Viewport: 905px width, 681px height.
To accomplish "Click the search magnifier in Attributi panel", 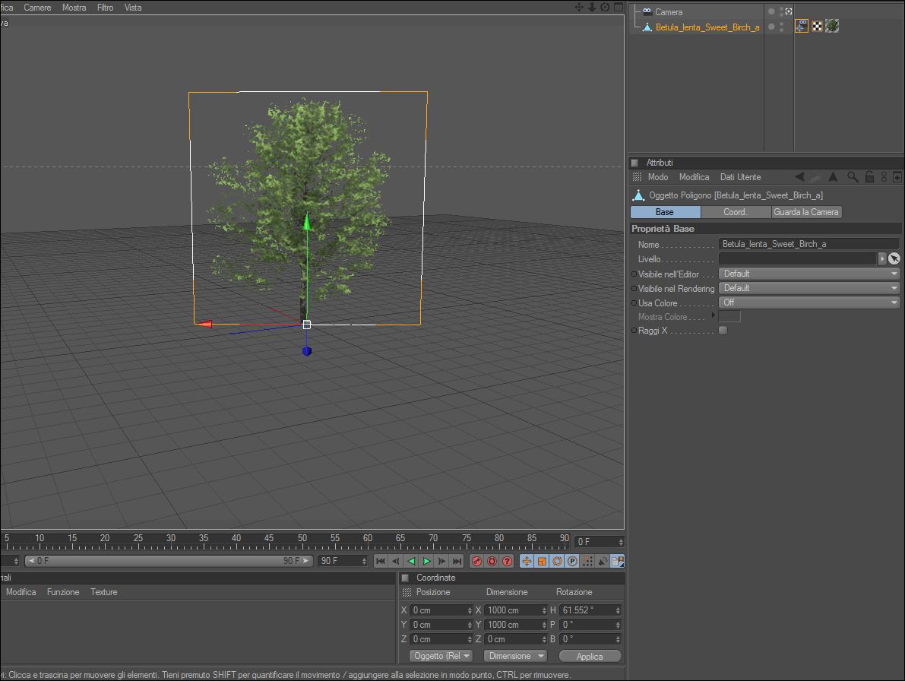I will pos(853,177).
